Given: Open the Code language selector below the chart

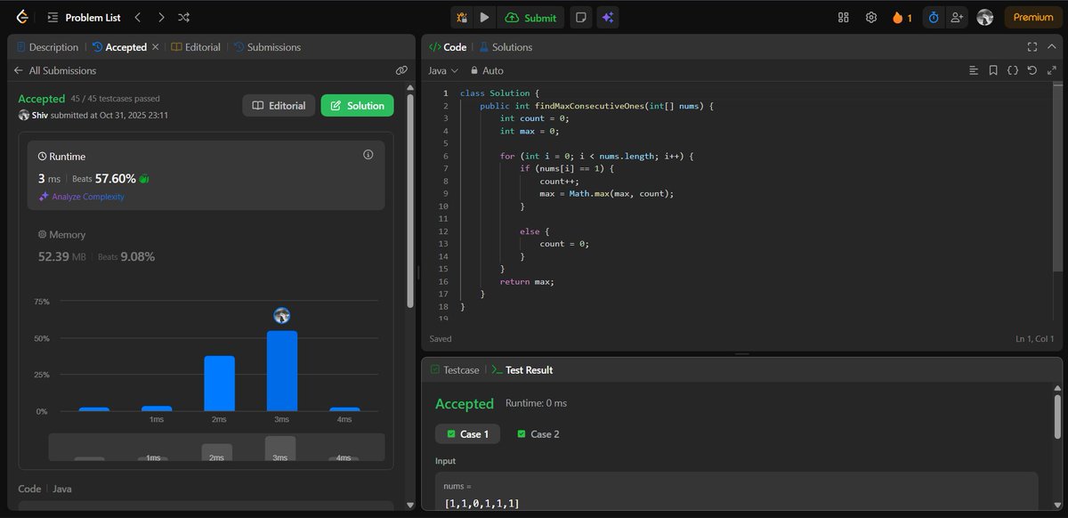Looking at the screenshot, I should pyautogui.click(x=61, y=488).
